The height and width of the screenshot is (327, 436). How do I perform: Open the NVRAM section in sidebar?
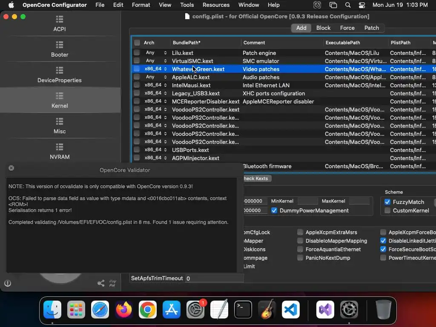click(x=60, y=151)
